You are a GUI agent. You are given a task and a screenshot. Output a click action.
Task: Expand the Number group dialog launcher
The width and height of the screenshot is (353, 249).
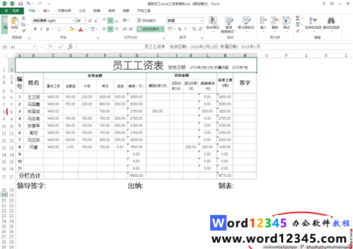(x=202, y=38)
